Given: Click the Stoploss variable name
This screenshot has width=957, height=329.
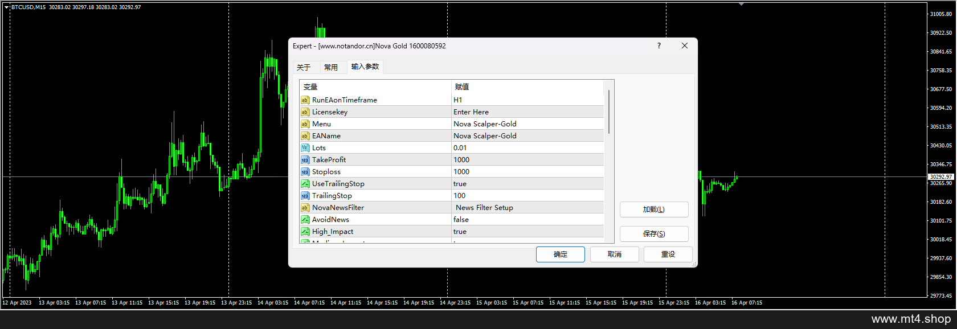Looking at the screenshot, I should coord(326,172).
